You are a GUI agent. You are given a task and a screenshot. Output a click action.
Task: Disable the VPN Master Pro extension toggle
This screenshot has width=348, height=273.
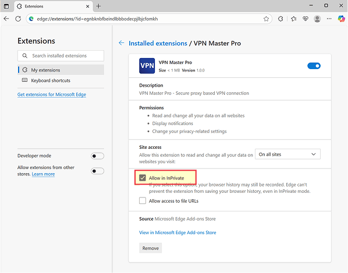point(314,66)
